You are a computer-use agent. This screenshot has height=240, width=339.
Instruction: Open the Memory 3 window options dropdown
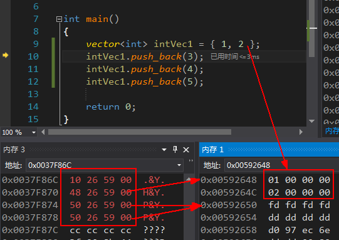click(x=164, y=150)
